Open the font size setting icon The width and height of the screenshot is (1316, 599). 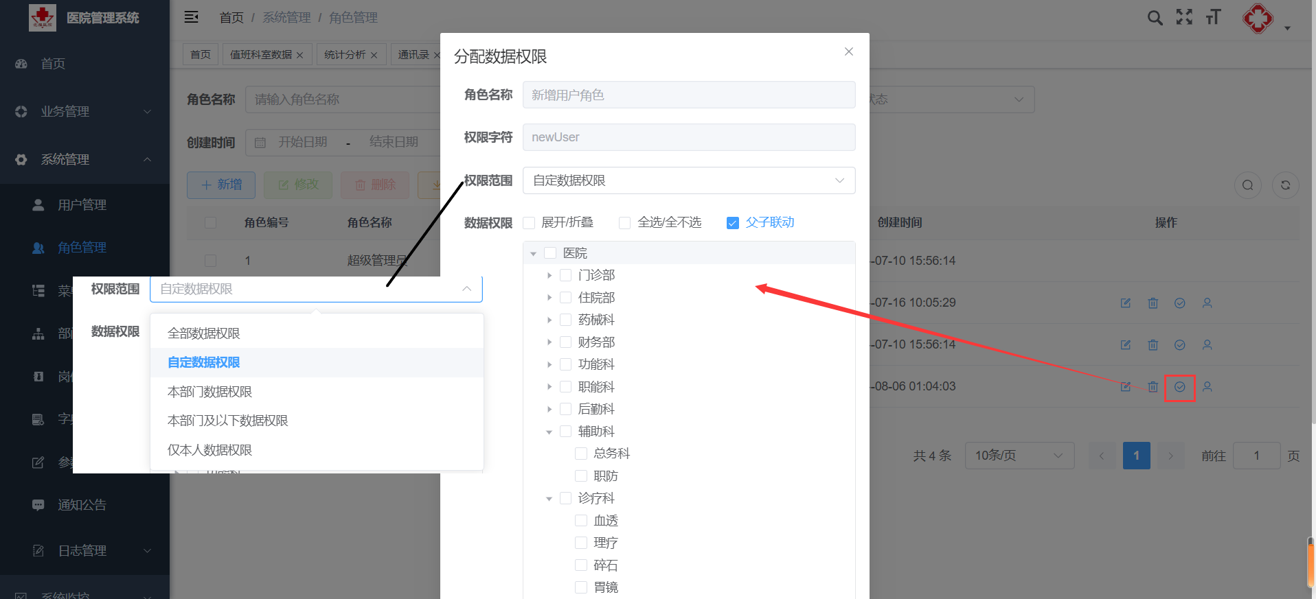1214,17
